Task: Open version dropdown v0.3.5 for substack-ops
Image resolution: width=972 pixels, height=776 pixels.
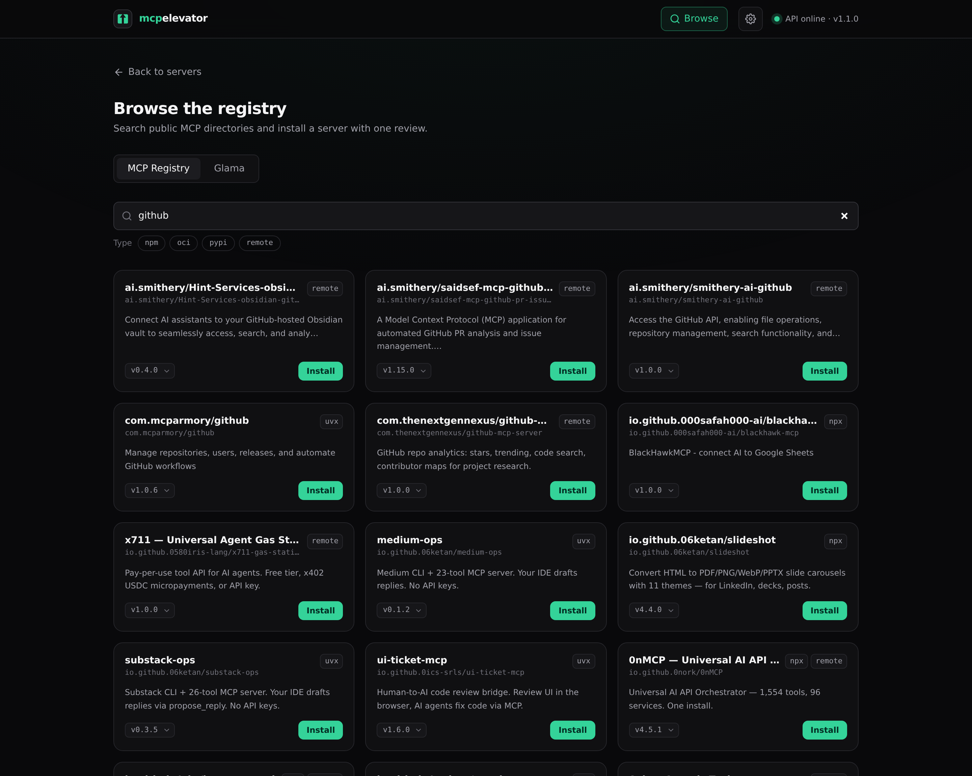Action: coord(150,730)
